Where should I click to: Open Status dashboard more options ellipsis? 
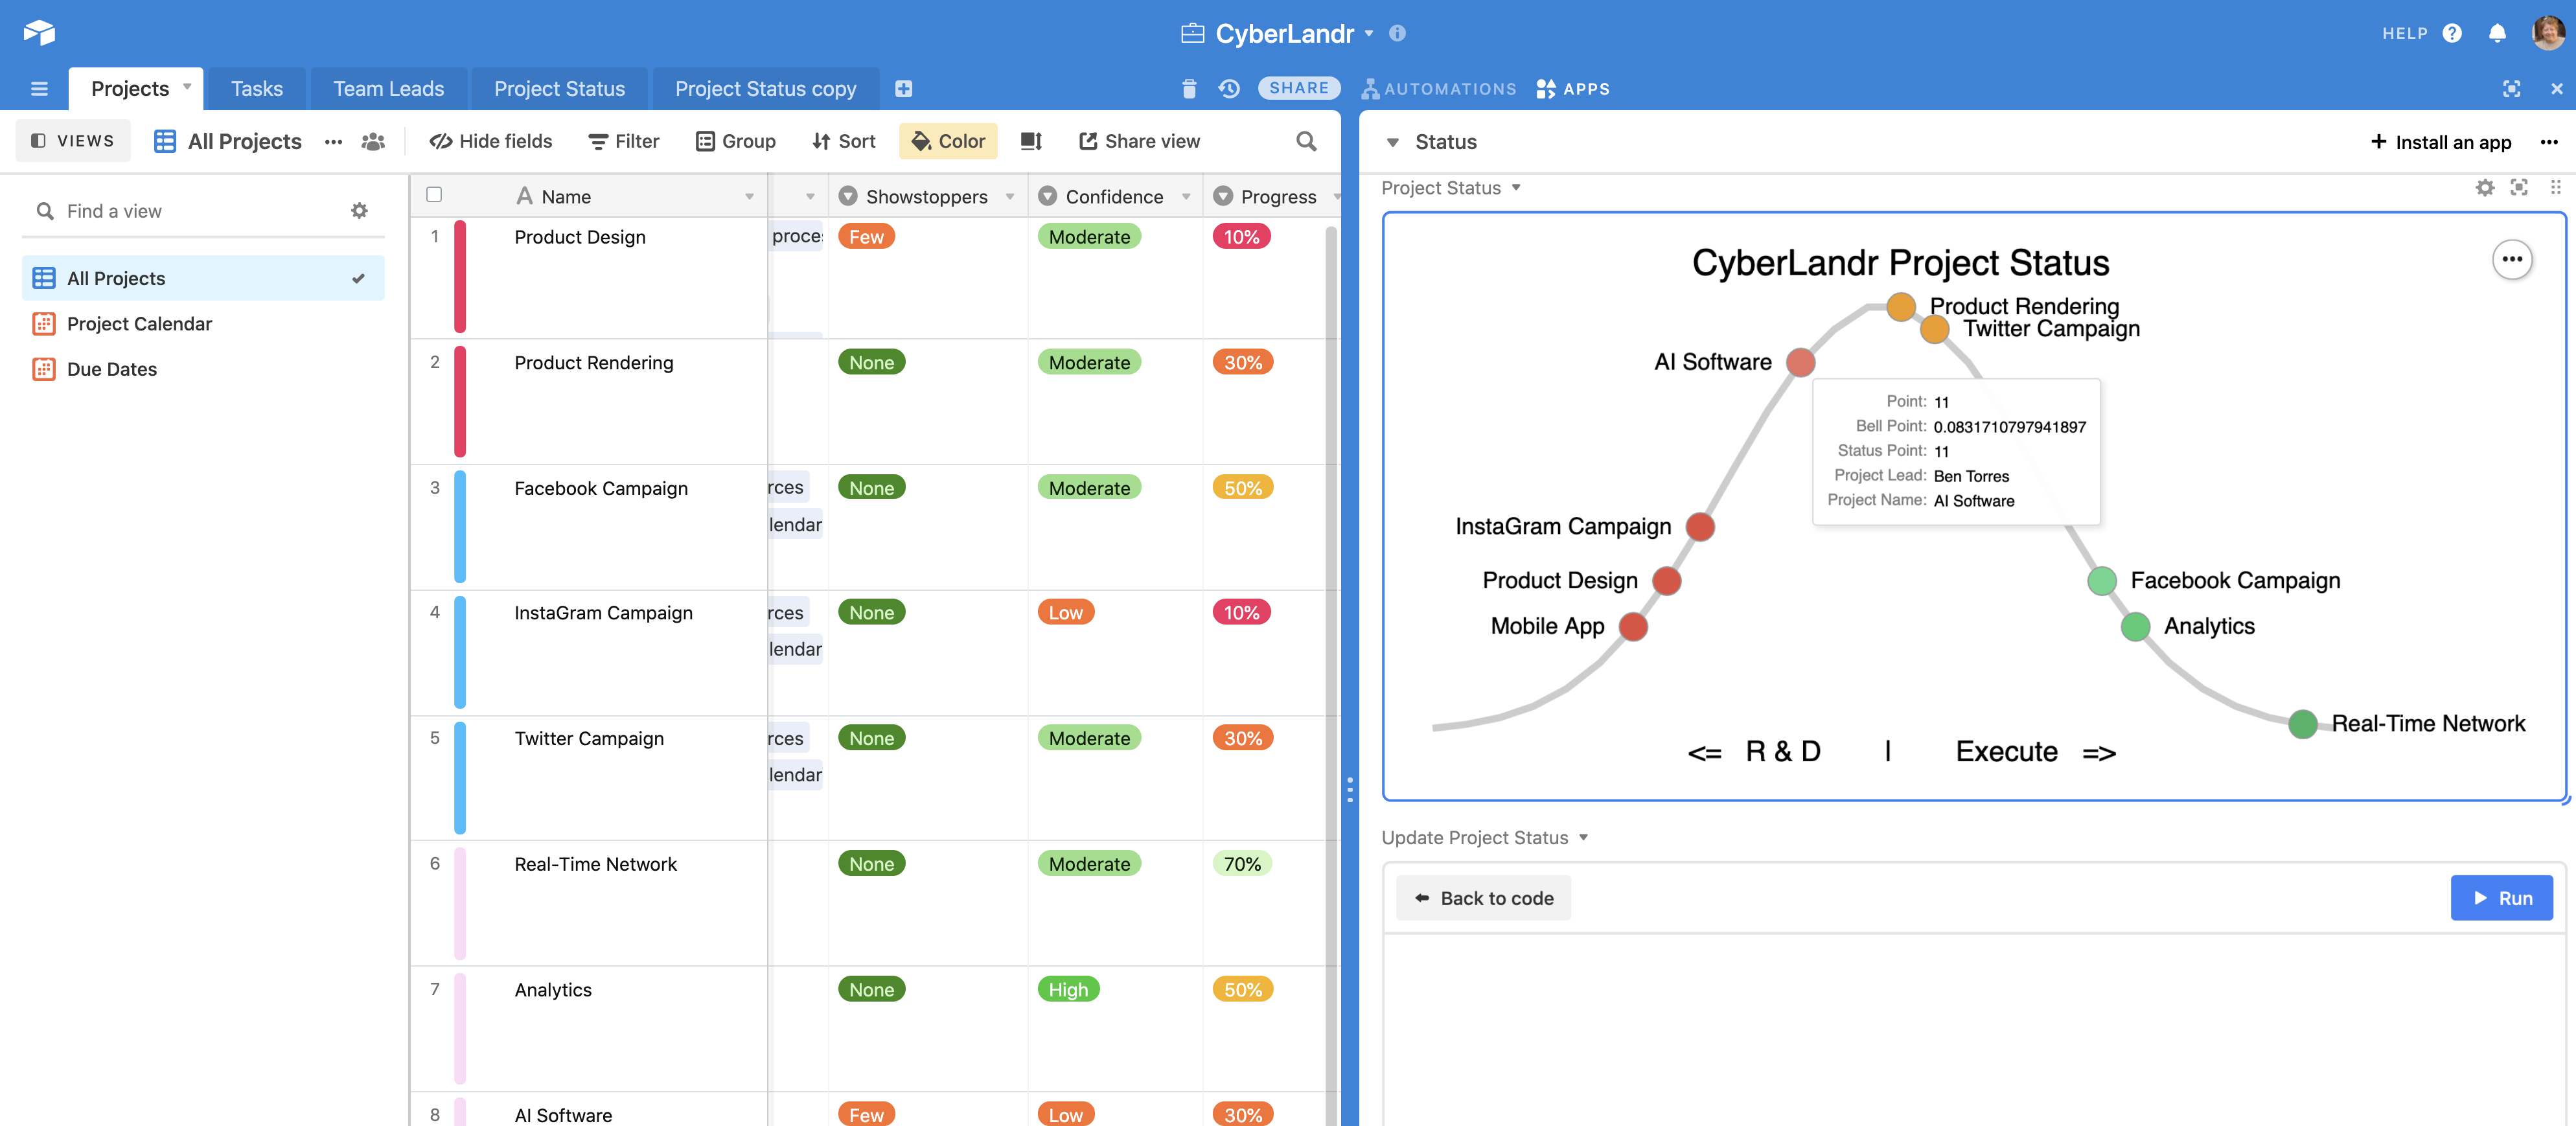[x=2549, y=142]
